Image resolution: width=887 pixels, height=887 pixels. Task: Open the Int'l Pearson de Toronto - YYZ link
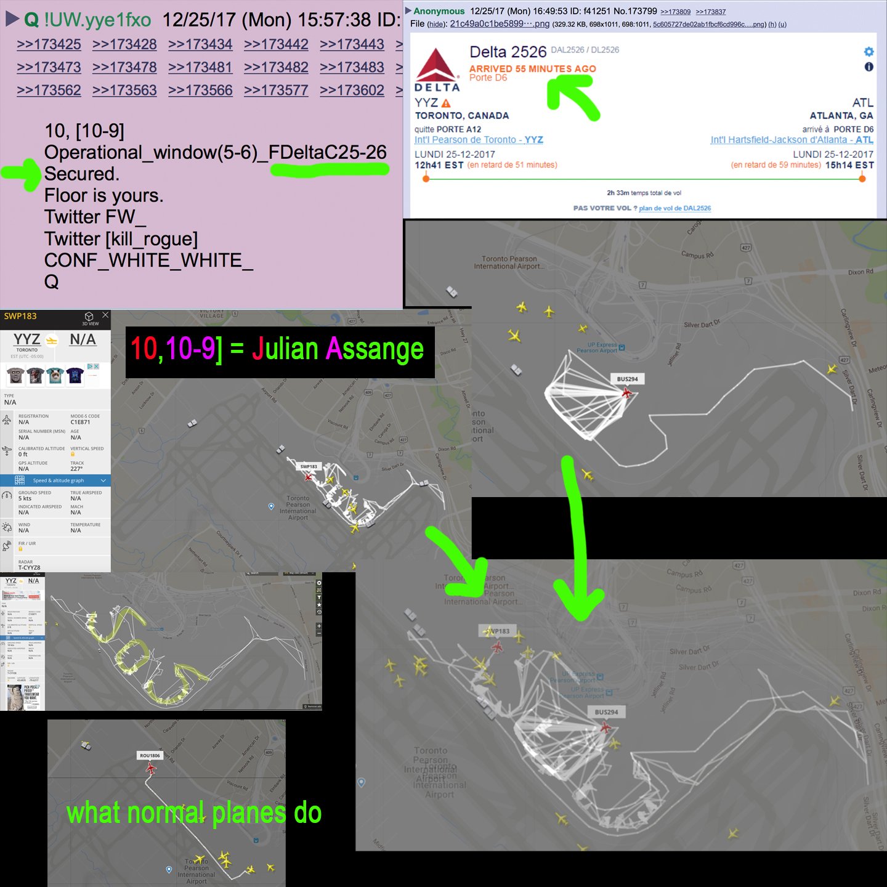point(479,140)
